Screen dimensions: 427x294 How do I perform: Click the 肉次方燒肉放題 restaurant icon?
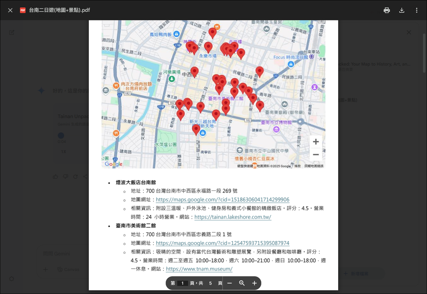click(x=116, y=86)
